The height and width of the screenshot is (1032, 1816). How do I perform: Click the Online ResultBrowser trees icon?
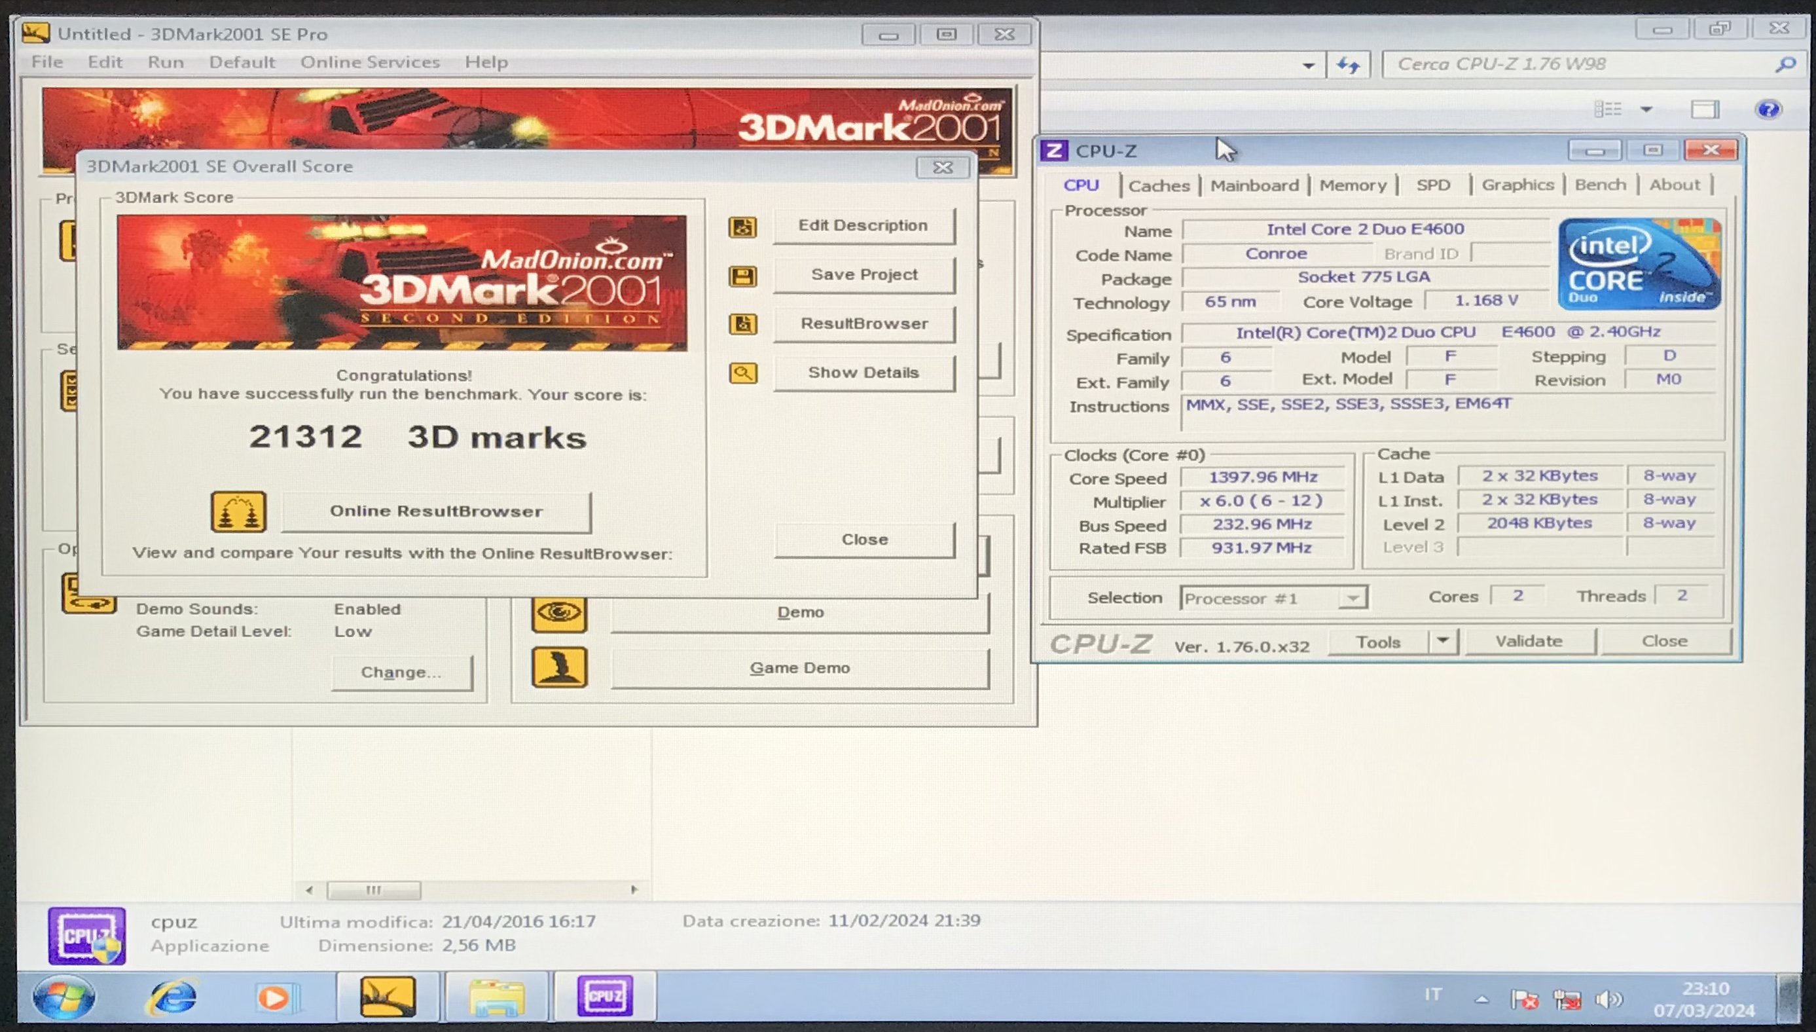point(239,512)
